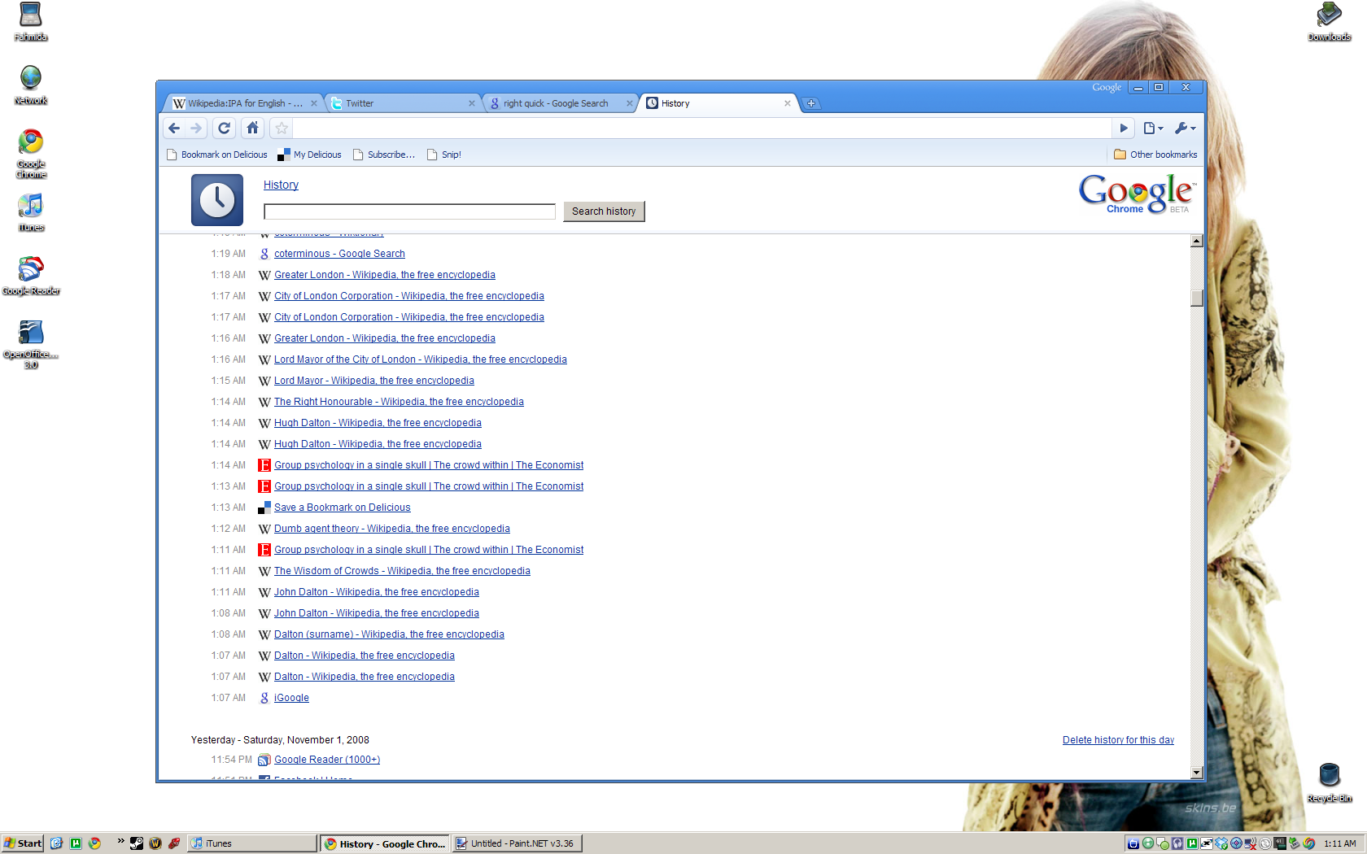This screenshot has width=1367, height=854.
Task: Open Dumb agent theory Wikipedia entry
Action: pos(392,529)
